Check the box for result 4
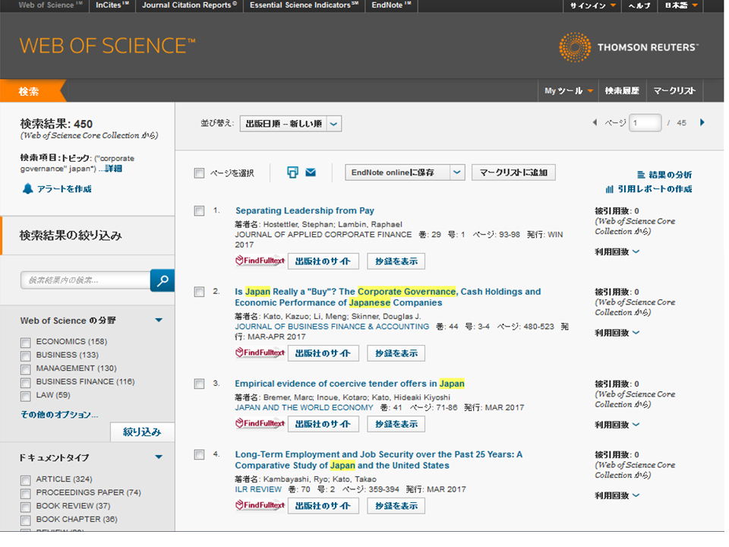 199,454
